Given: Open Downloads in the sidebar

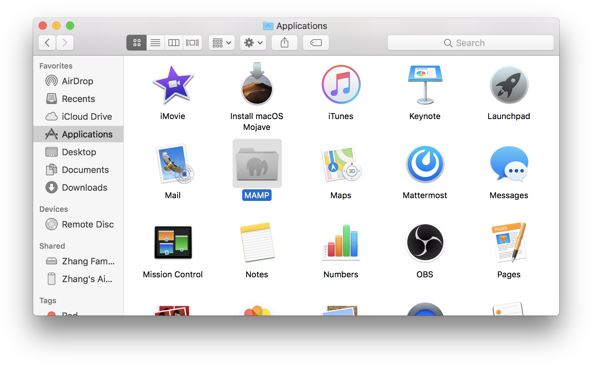Looking at the screenshot, I should click(78, 188).
